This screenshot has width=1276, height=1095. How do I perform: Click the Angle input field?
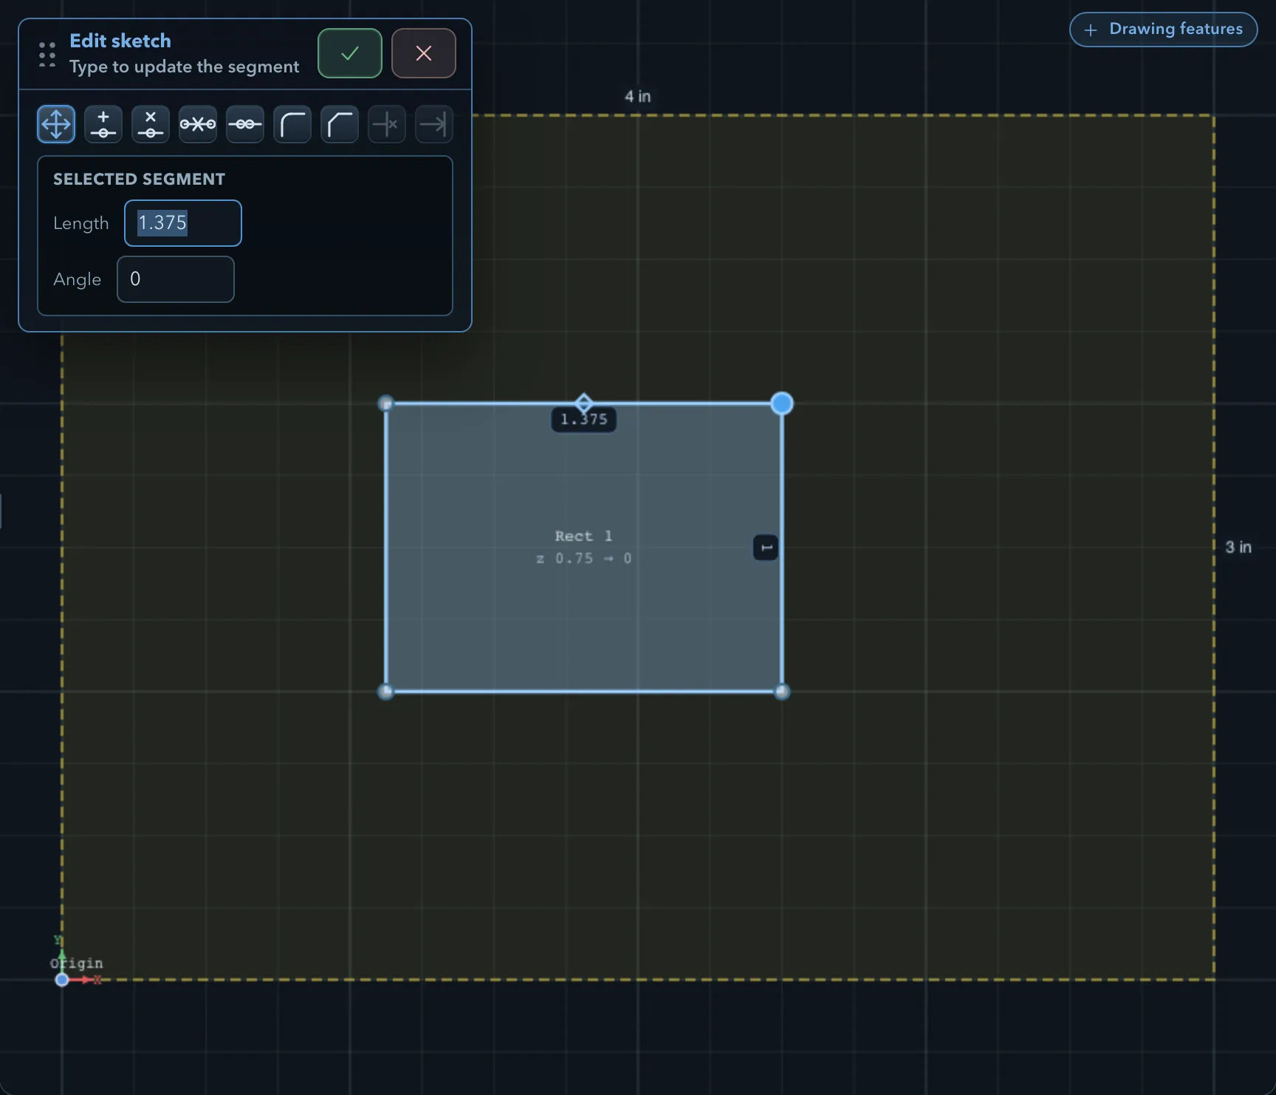[x=176, y=279]
